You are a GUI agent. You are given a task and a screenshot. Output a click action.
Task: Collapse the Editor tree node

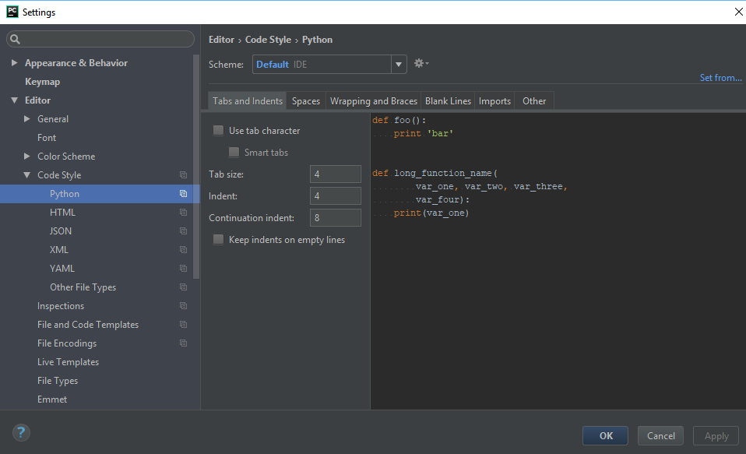click(x=16, y=100)
